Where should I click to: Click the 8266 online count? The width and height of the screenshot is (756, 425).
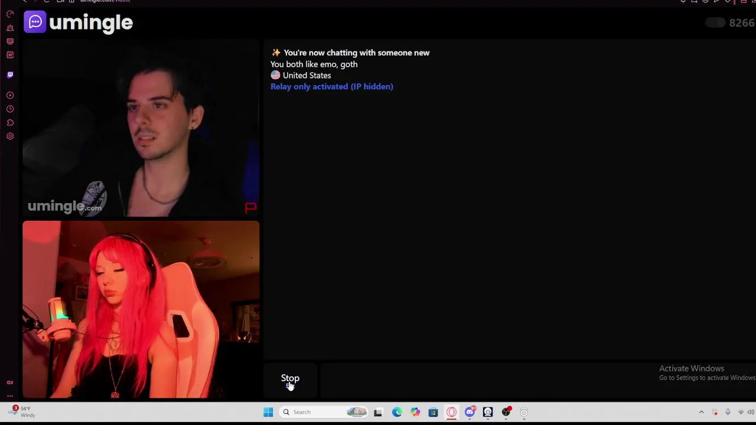click(742, 23)
